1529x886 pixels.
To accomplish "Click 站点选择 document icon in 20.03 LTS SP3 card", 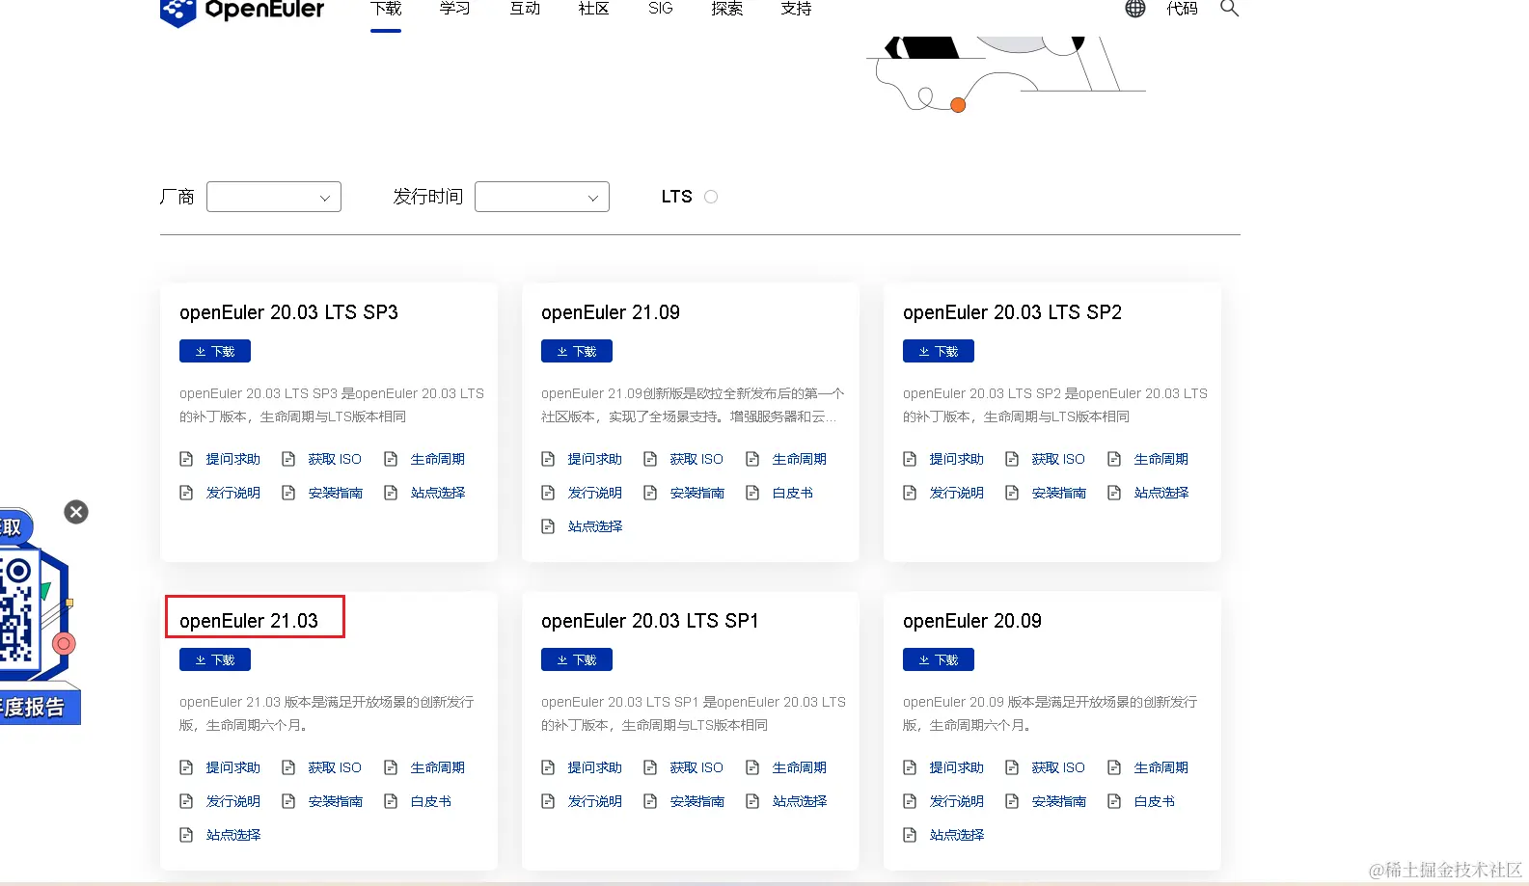I will tap(391, 493).
